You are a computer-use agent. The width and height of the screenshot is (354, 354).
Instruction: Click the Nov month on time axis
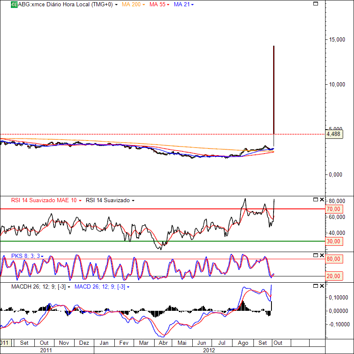click(64, 343)
